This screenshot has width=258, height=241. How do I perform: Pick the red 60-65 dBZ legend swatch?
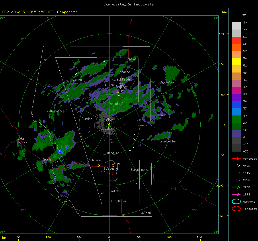click(236, 40)
